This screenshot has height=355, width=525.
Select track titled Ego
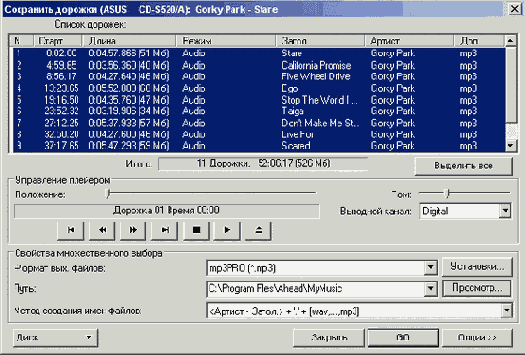(x=259, y=88)
